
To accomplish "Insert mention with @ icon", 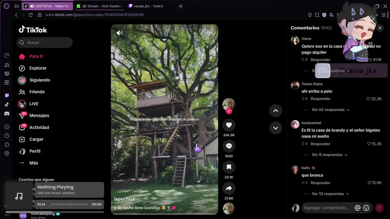I will pyautogui.click(x=358, y=208).
